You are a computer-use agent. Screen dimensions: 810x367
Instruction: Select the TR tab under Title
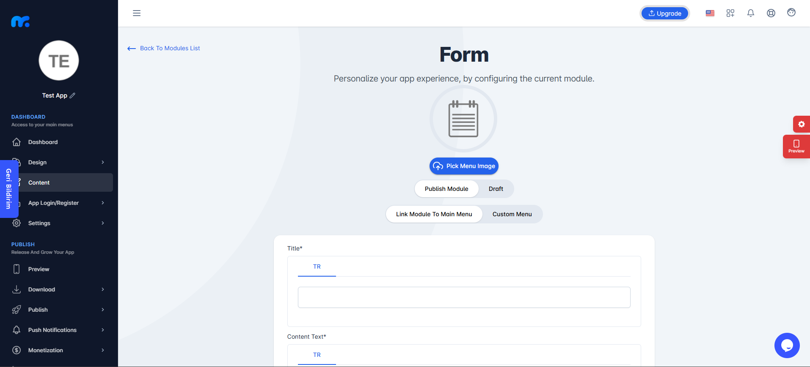point(317,266)
